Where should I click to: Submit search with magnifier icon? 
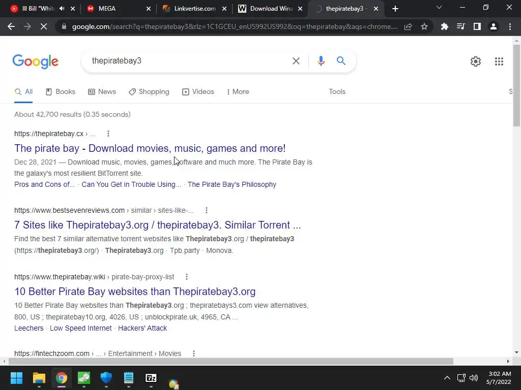341,61
